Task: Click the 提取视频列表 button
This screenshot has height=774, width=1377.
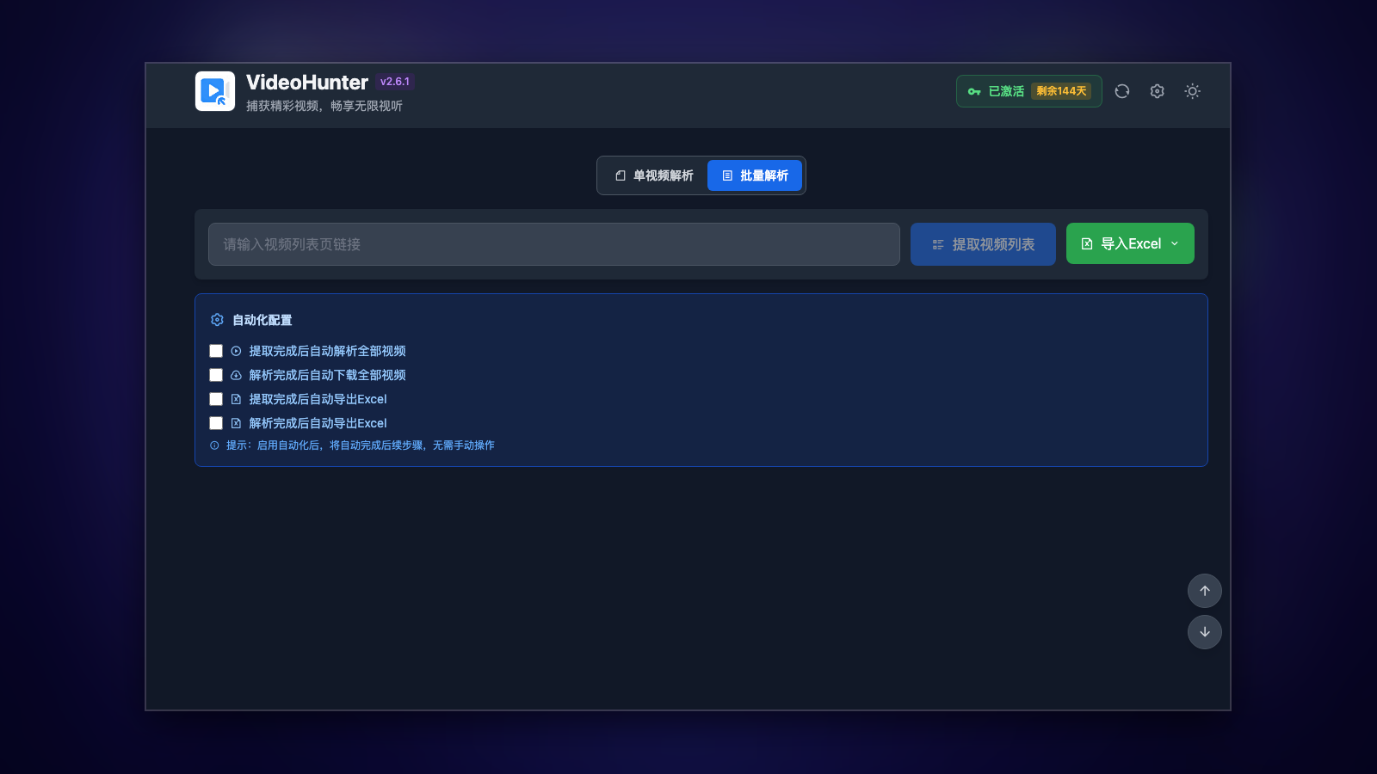Action: point(983,244)
